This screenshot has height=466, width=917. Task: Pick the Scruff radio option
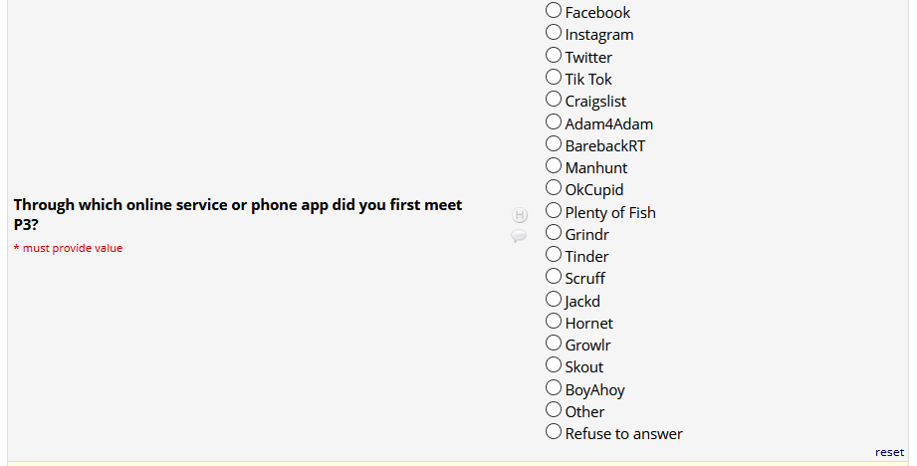coord(554,276)
